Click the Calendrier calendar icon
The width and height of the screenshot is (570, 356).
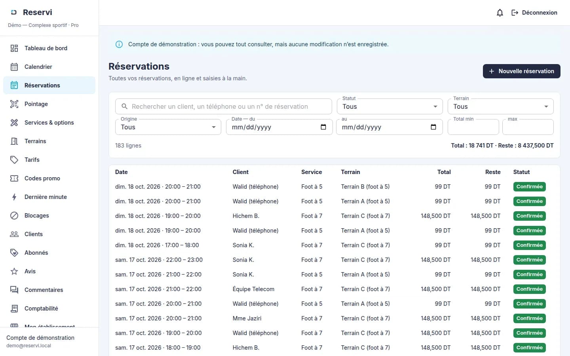[14, 67]
